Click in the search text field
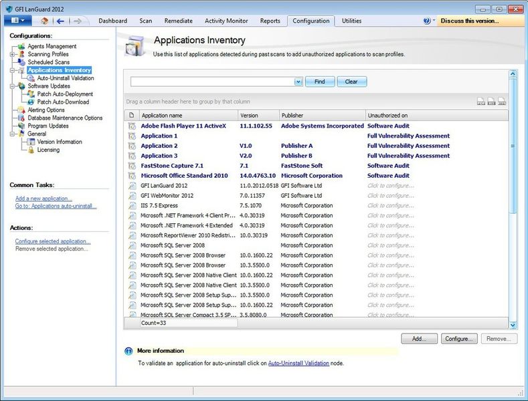528x401 pixels. pyautogui.click(x=213, y=82)
